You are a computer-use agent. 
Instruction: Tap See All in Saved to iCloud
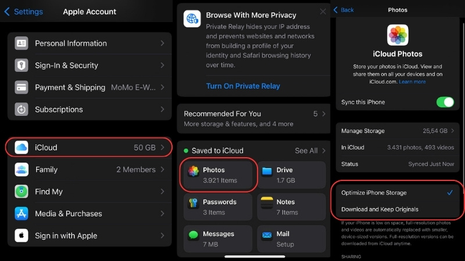coord(310,151)
